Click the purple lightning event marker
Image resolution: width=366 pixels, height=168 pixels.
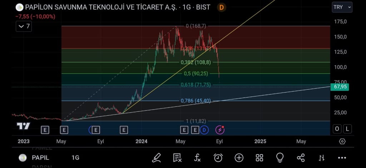click(x=220, y=130)
